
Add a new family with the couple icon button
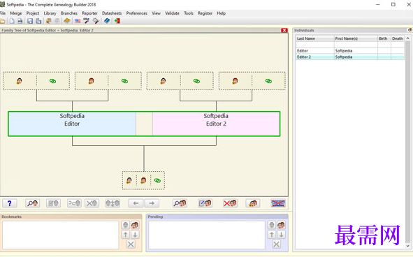252,203
